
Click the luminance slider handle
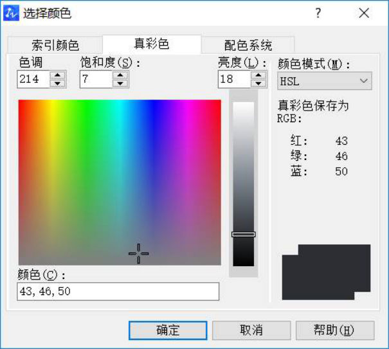(x=243, y=235)
